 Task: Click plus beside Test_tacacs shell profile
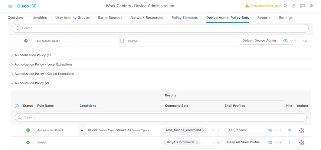pos(280,130)
